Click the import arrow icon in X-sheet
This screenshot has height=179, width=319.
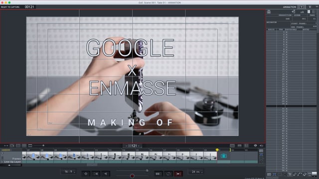pos(294,12)
